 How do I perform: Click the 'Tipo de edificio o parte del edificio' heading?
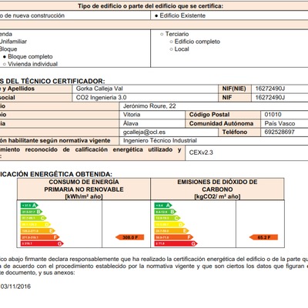pyautogui.click(x=151, y=6)
